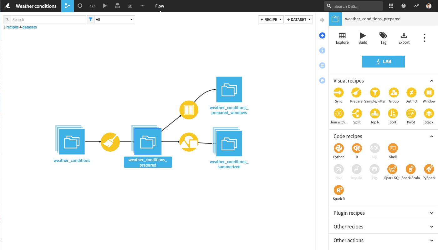Expand the Plugin recipes section

click(431, 213)
